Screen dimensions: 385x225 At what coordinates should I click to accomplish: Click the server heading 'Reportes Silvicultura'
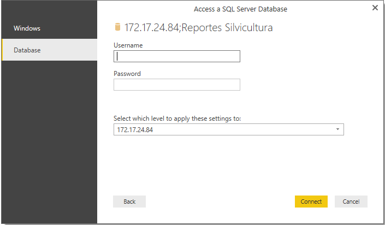click(x=227, y=27)
